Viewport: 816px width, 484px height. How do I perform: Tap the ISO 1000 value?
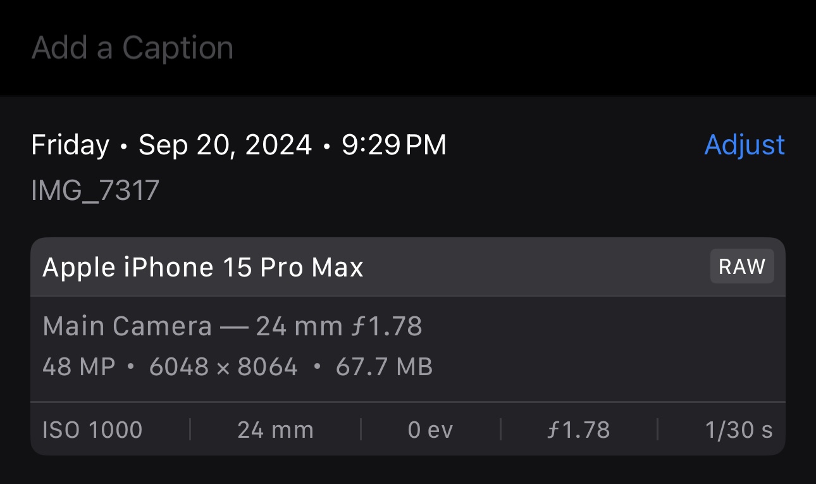(x=92, y=430)
